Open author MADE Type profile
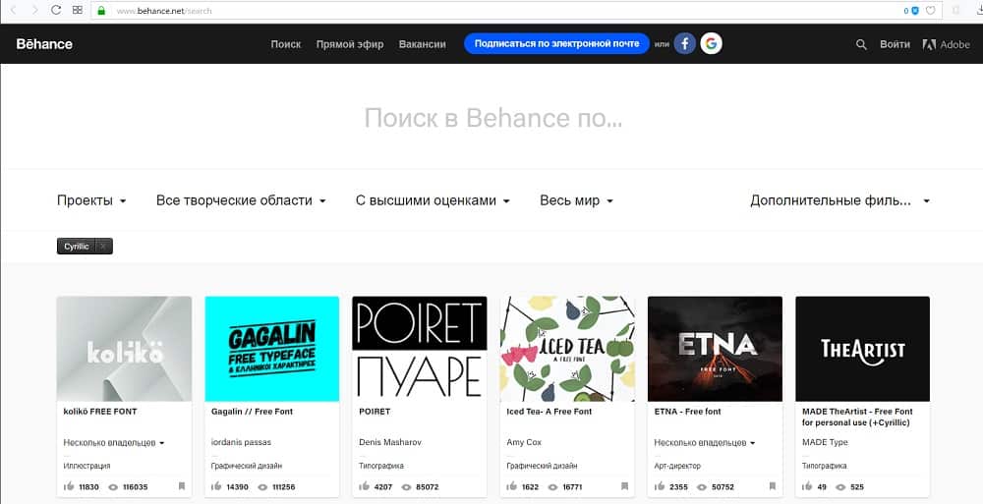This screenshot has height=504, width=983. point(825,442)
